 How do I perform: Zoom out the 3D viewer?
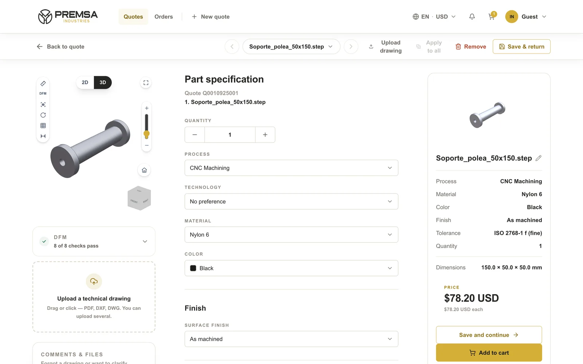(146, 145)
